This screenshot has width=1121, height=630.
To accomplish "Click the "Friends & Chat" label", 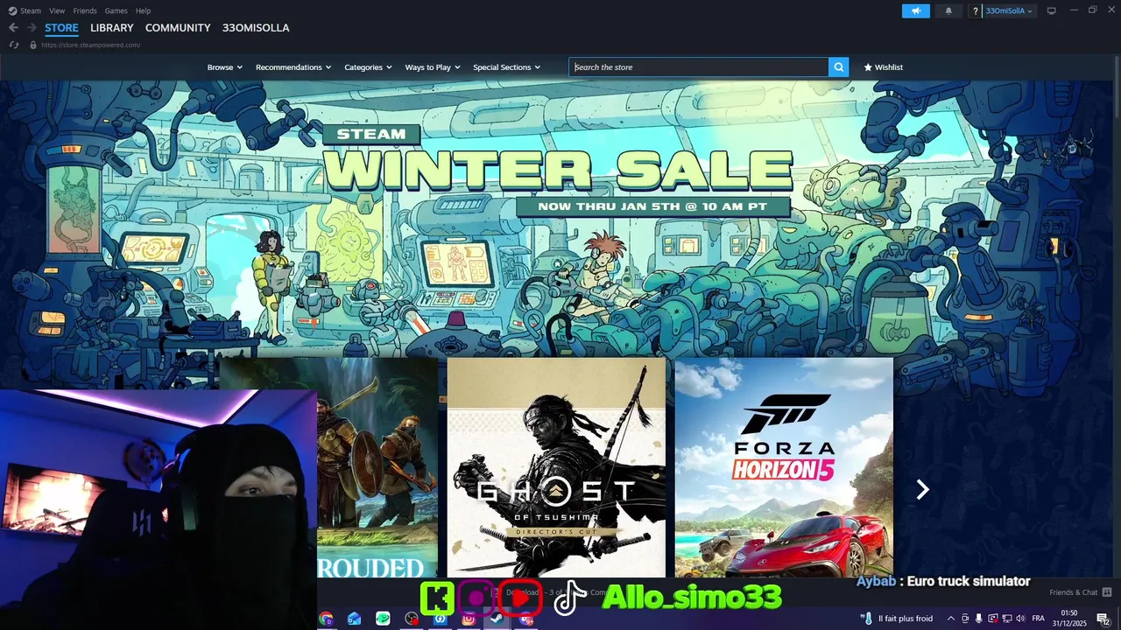I will pyautogui.click(x=1073, y=592).
